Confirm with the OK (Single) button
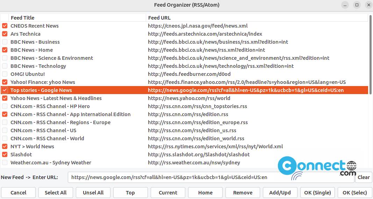Viewport: 373px width, 199px height. coord(317,193)
